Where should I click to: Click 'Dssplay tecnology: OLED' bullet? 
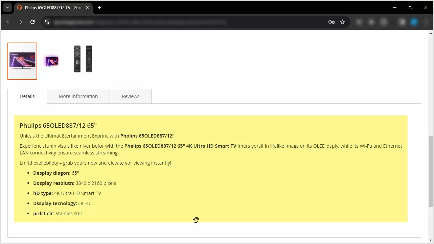(62, 203)
